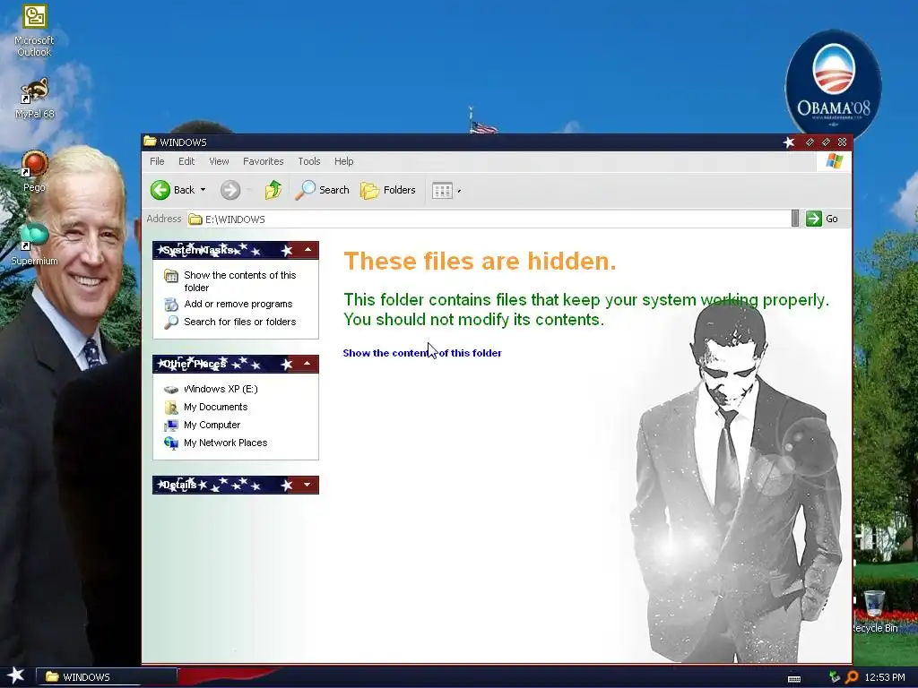Close the WINDOWS explorer window
The width and height of the screenshot is (918, 688).
(843, 142)
